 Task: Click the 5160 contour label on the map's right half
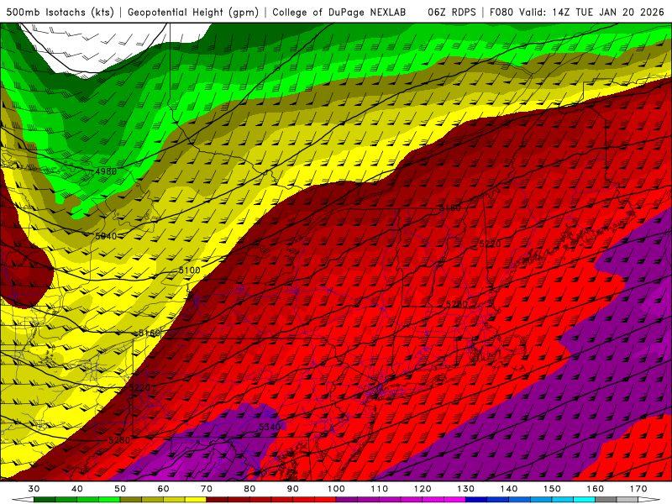pyautogui.click(x=450, y=207)
